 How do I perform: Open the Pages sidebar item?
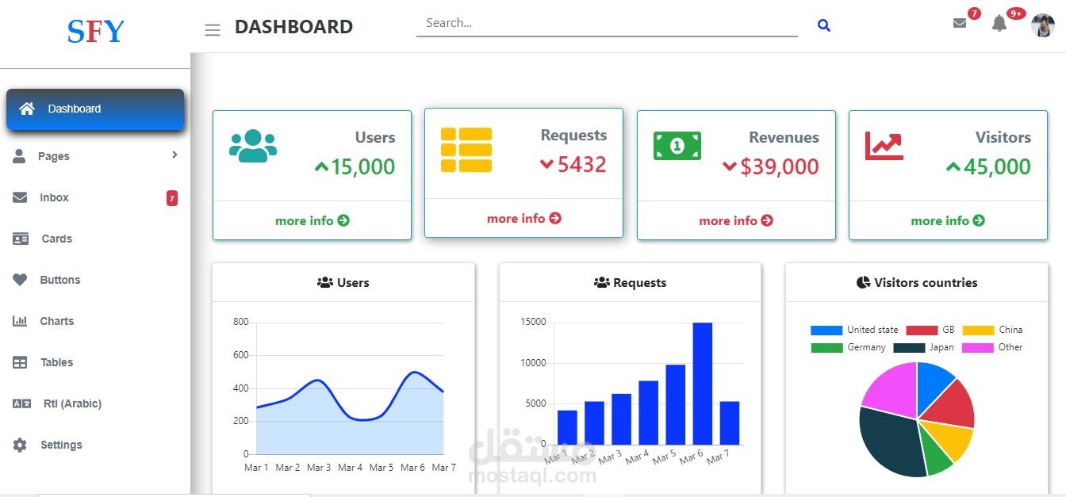[x=95, y=156]
